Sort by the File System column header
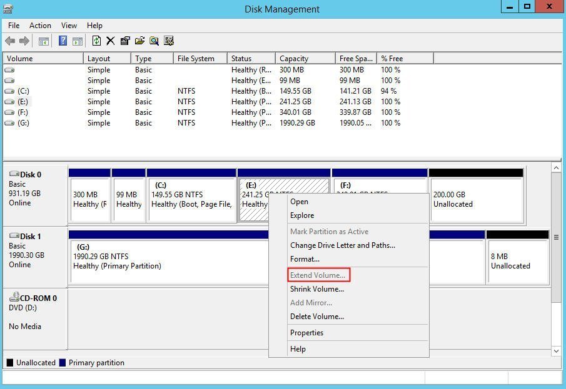This screenshot has height=389, width=566. coord(199,59)
